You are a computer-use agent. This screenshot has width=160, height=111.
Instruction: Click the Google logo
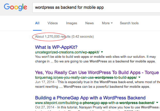pos(15,8)
